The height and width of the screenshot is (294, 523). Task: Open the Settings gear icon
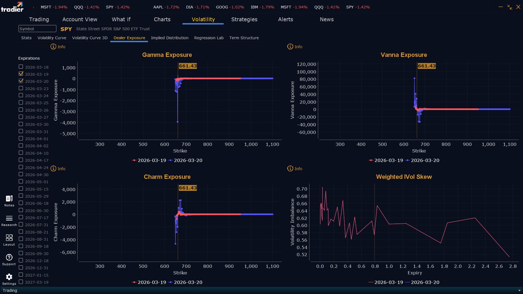point(9,277)
